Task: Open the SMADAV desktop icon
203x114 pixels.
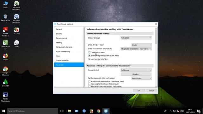Action: pos(5,83)
